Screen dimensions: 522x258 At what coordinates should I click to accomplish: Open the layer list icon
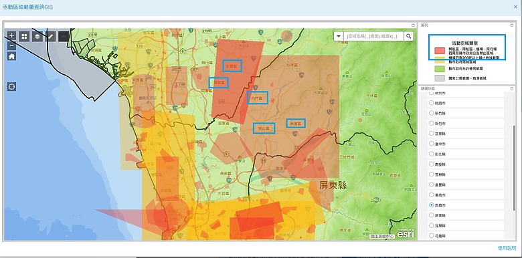point(37,37)
